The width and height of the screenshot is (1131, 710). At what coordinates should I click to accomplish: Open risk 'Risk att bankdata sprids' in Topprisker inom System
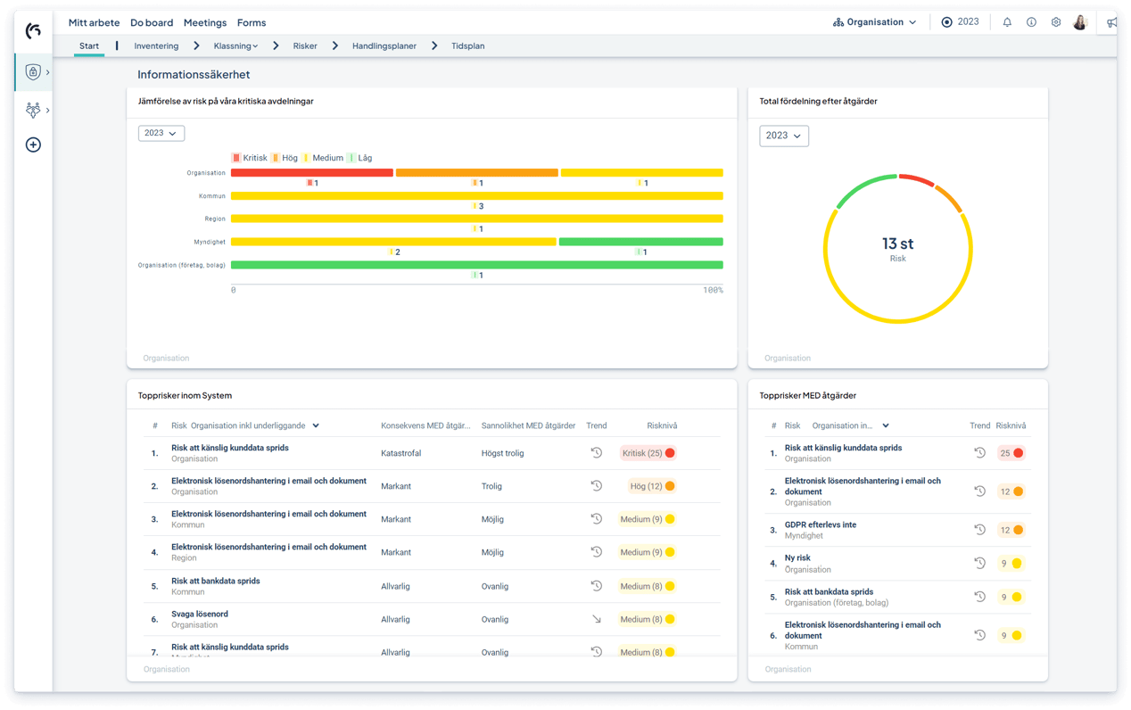216,581
